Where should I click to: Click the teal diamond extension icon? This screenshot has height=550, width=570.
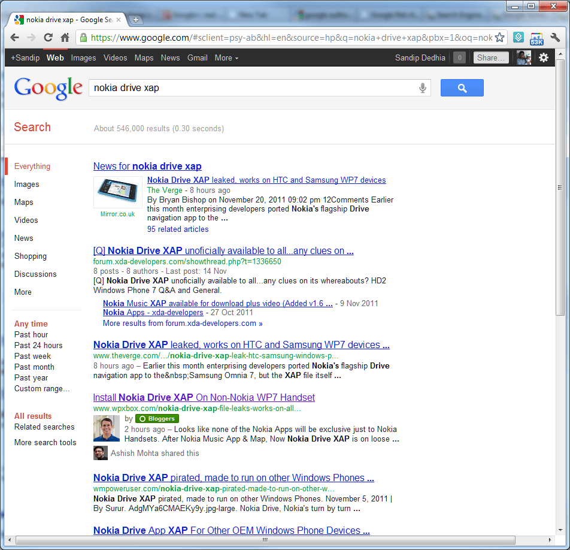coord(519,37)
